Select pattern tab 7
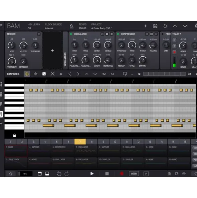 point(80,142)
